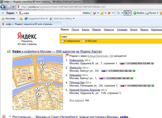Click the red flag location marker on the map

pyautogui.click(x=29, y=78)
